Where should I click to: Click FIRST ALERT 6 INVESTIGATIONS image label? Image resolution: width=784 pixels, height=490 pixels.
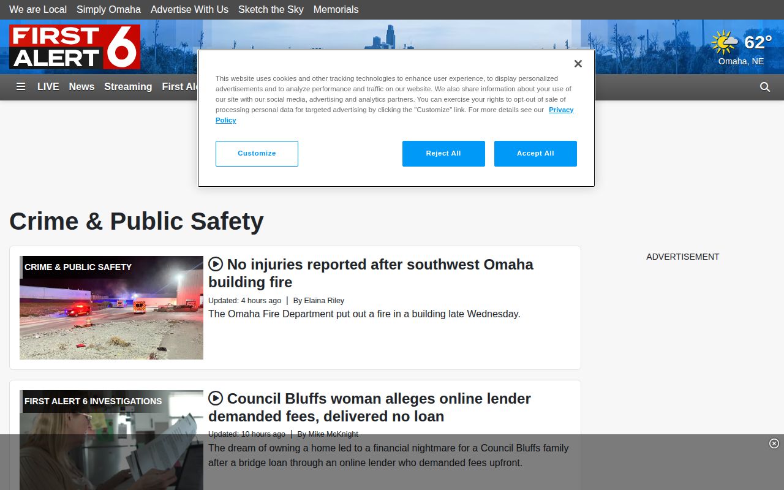coord(93,401)
